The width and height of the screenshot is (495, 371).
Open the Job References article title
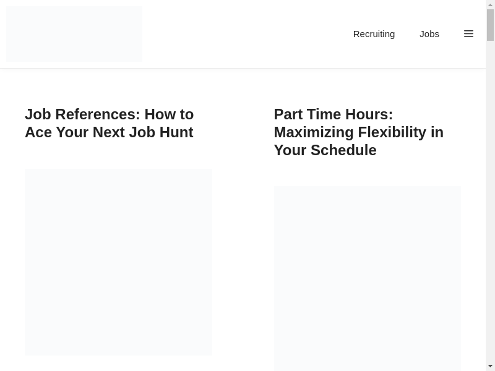point(109,123)
